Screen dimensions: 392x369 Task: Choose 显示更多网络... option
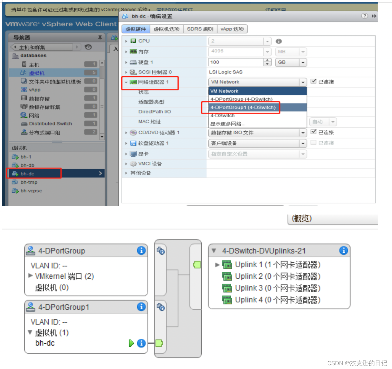pos(257,124)
